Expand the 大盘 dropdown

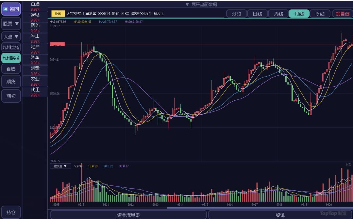11,36
